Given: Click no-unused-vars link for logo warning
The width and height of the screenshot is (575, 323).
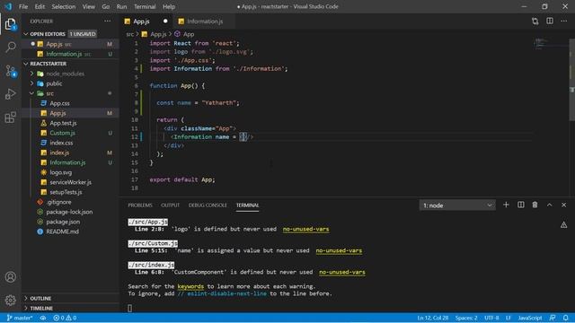Looking at the screenshot, I should point(305,230).
